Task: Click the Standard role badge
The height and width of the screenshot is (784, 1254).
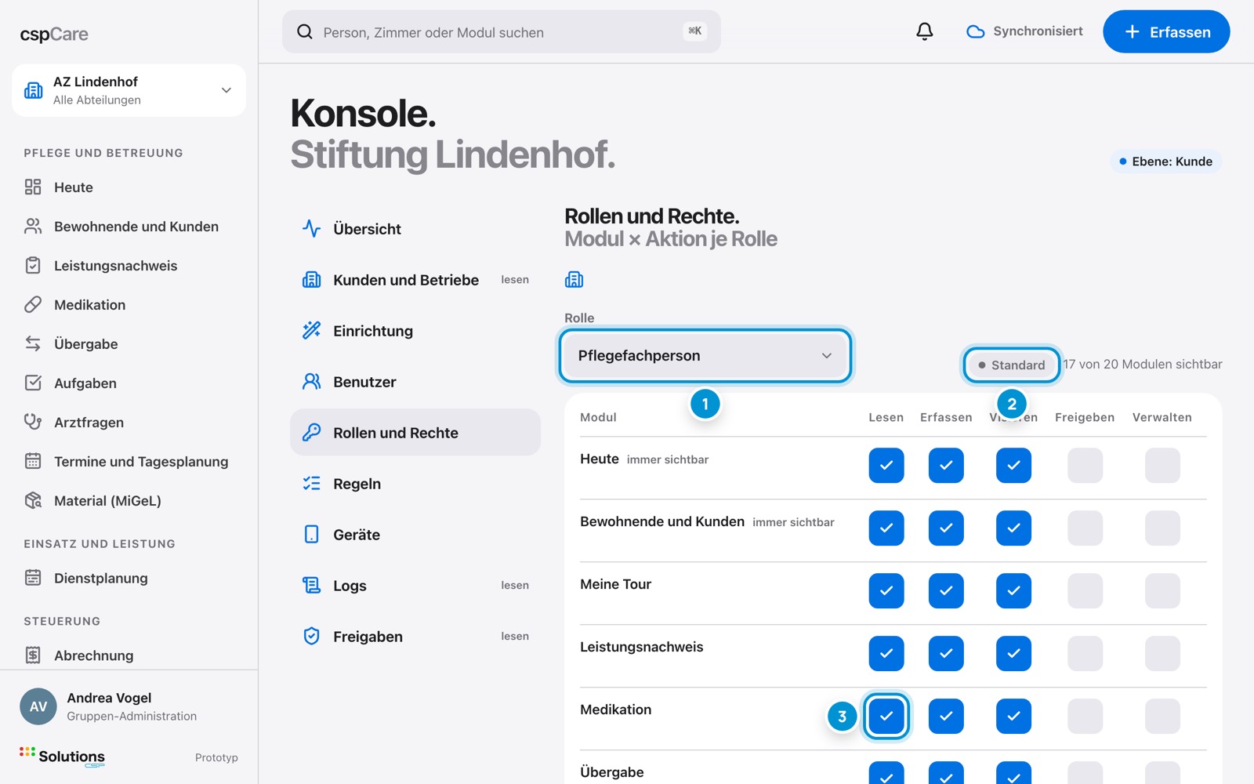Action: tap(1012, 365)
